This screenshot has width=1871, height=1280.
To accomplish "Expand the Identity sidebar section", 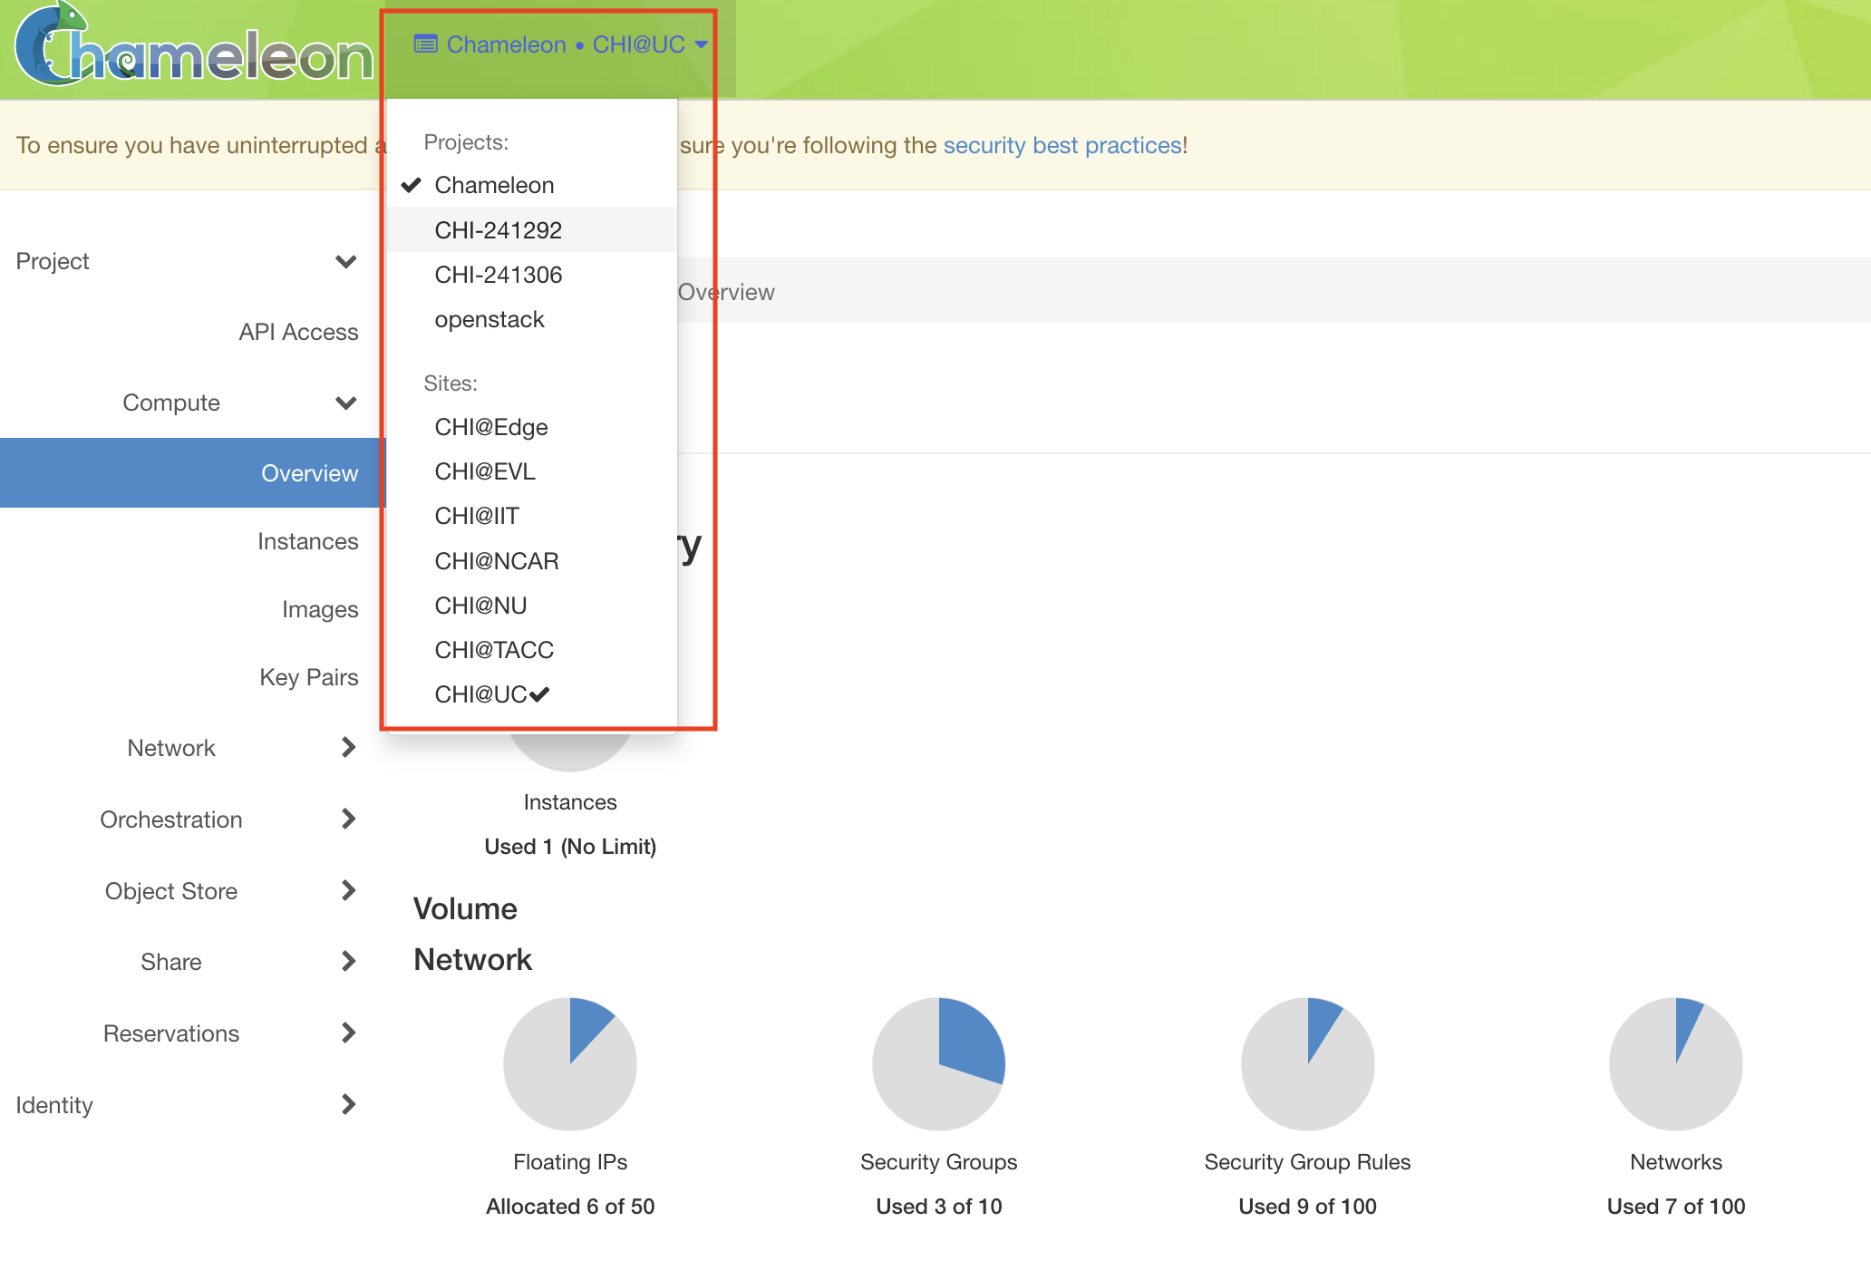I will [187, 1105].
